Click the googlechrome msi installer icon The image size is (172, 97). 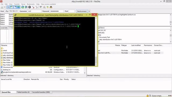point(2,72)
